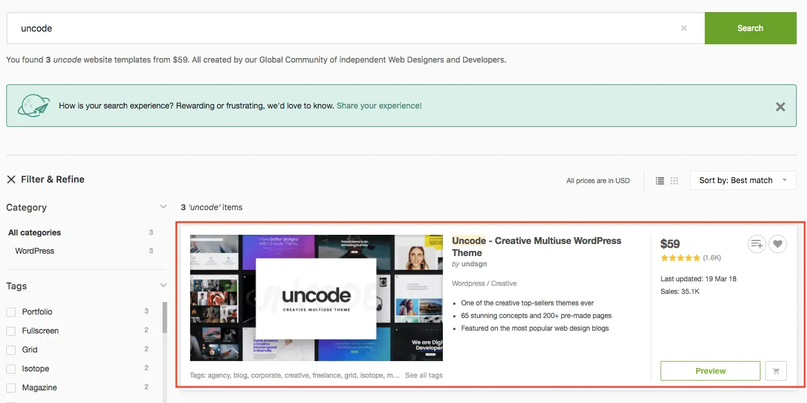Switch to list view layout

(x=660, y=181)
